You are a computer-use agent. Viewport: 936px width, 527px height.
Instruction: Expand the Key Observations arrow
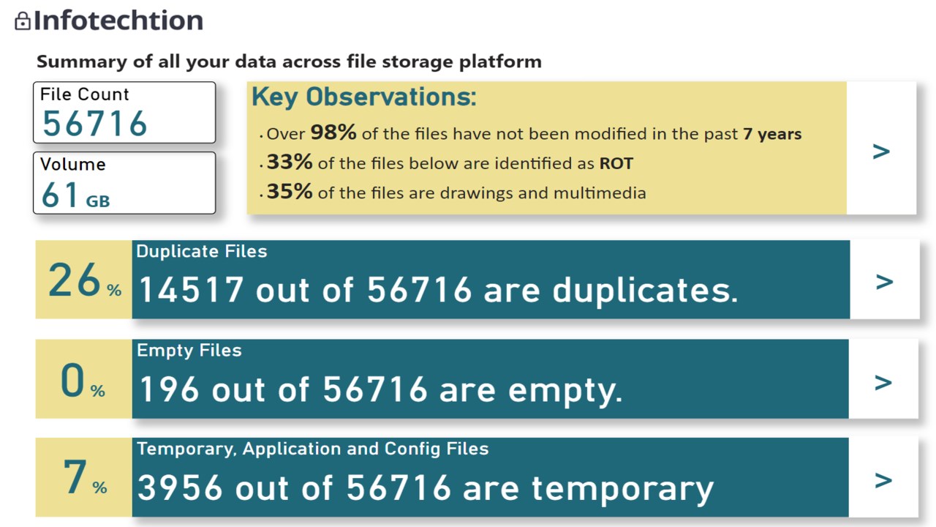[881, 151]
